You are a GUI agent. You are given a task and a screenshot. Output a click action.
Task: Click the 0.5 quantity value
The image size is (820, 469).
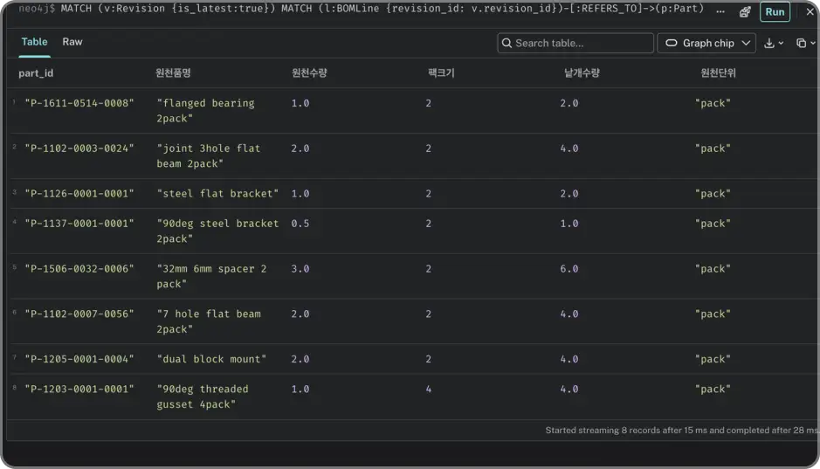pos(300,224)
